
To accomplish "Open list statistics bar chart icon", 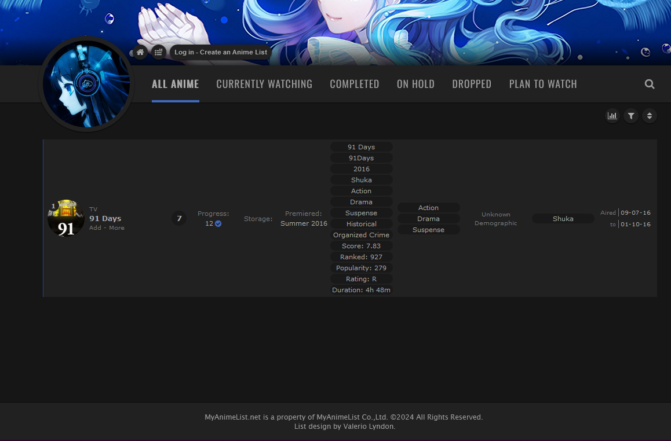I will [612, 116].
